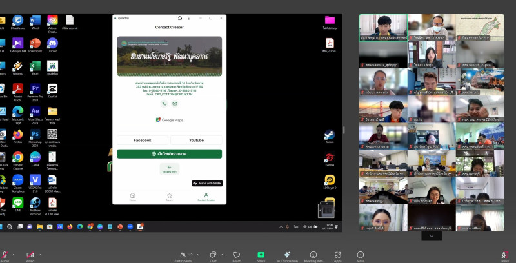Image resolution: width=516 pixels, height=263 pixels.
Task: Select the map image participant tile
Action: pyautogui.click(x=480, y=27)
